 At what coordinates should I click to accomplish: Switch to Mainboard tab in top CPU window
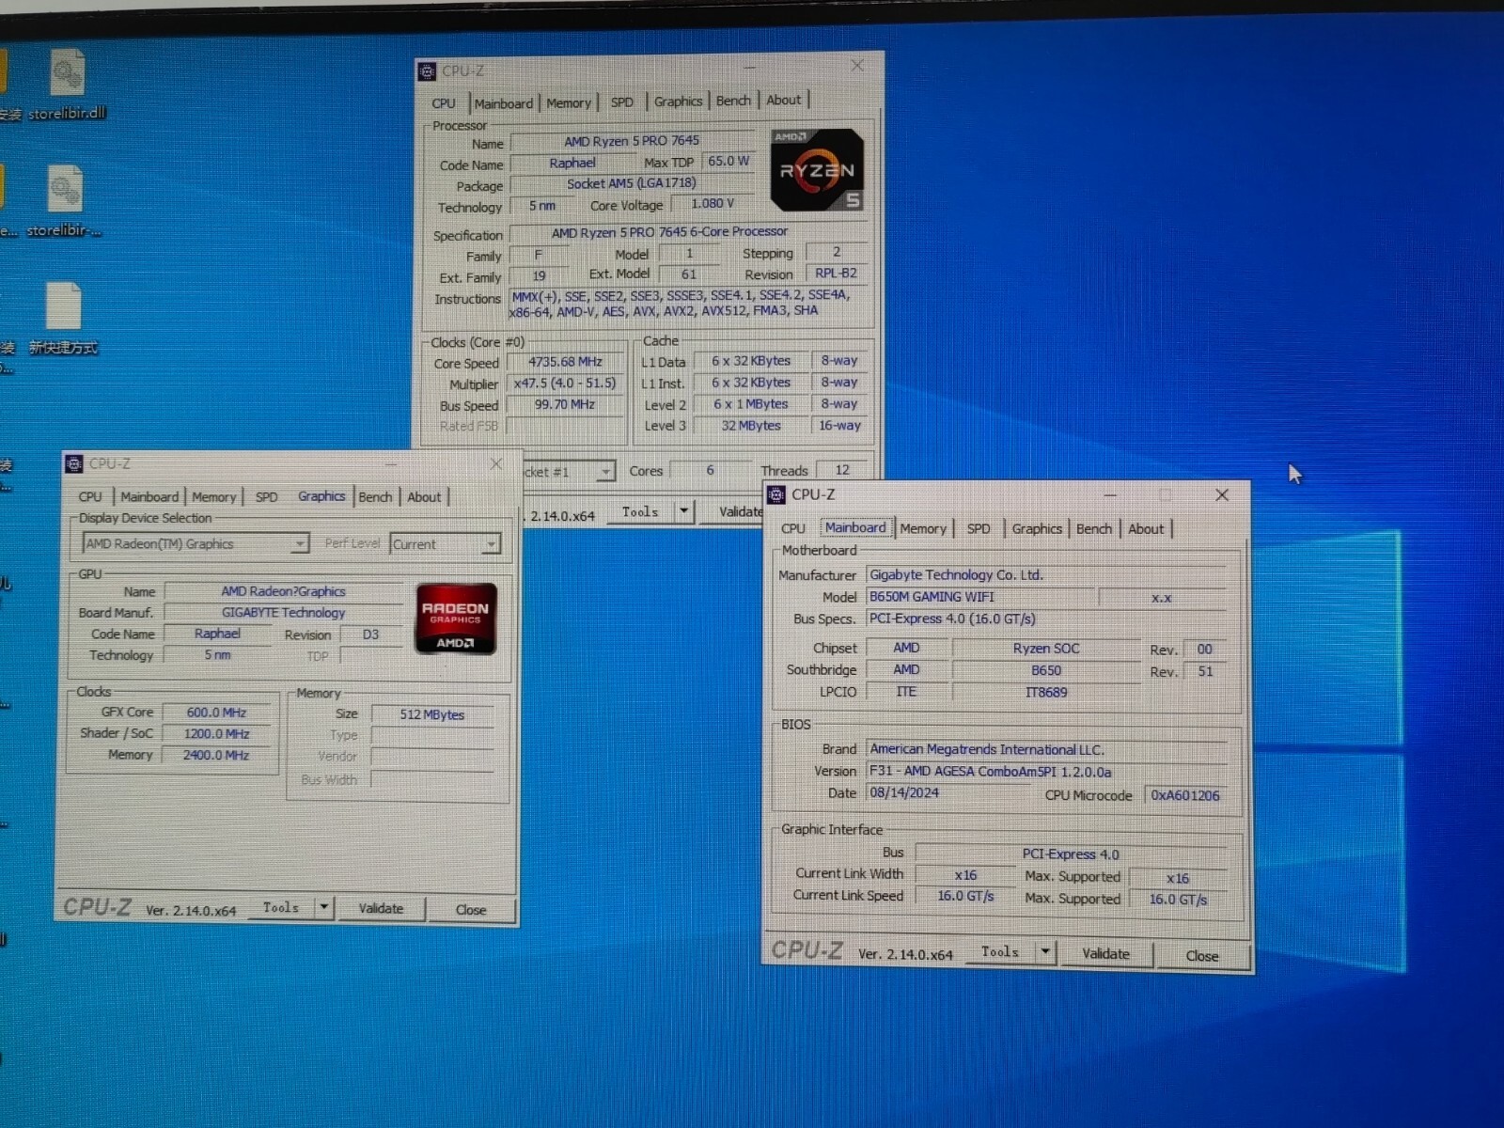[503, 103]
